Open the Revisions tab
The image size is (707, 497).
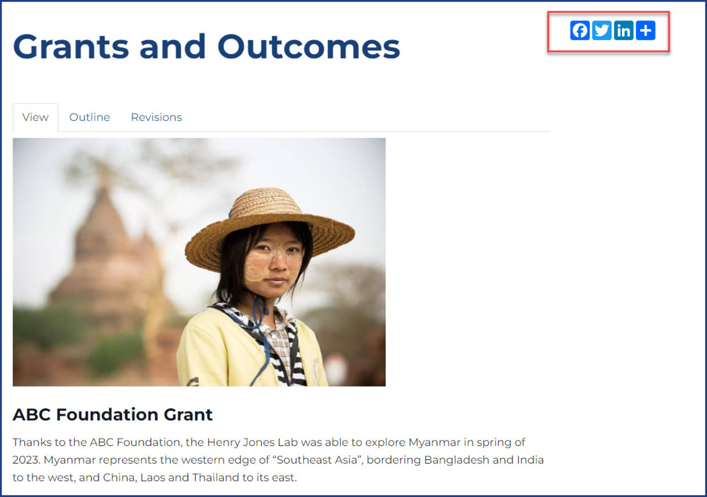(x=156, y=117)
